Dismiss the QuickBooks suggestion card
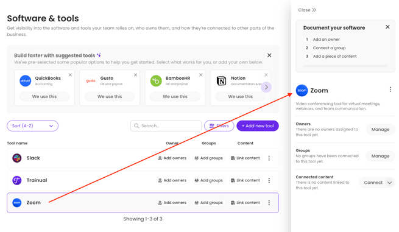The image size is (399, 232). click(x=70, y=75)
